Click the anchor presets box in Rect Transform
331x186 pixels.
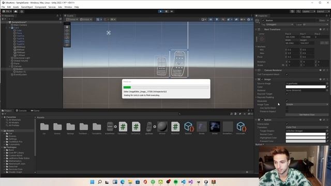click(x=262, y=39)
